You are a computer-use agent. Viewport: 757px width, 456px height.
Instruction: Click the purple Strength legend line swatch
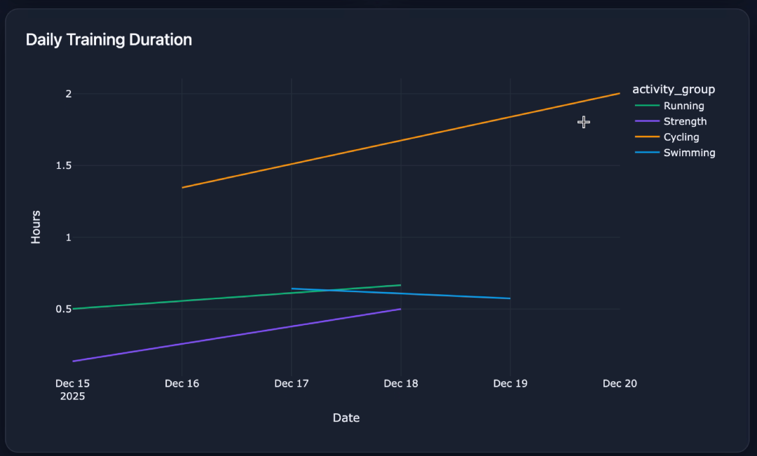[x=647, y=122]
